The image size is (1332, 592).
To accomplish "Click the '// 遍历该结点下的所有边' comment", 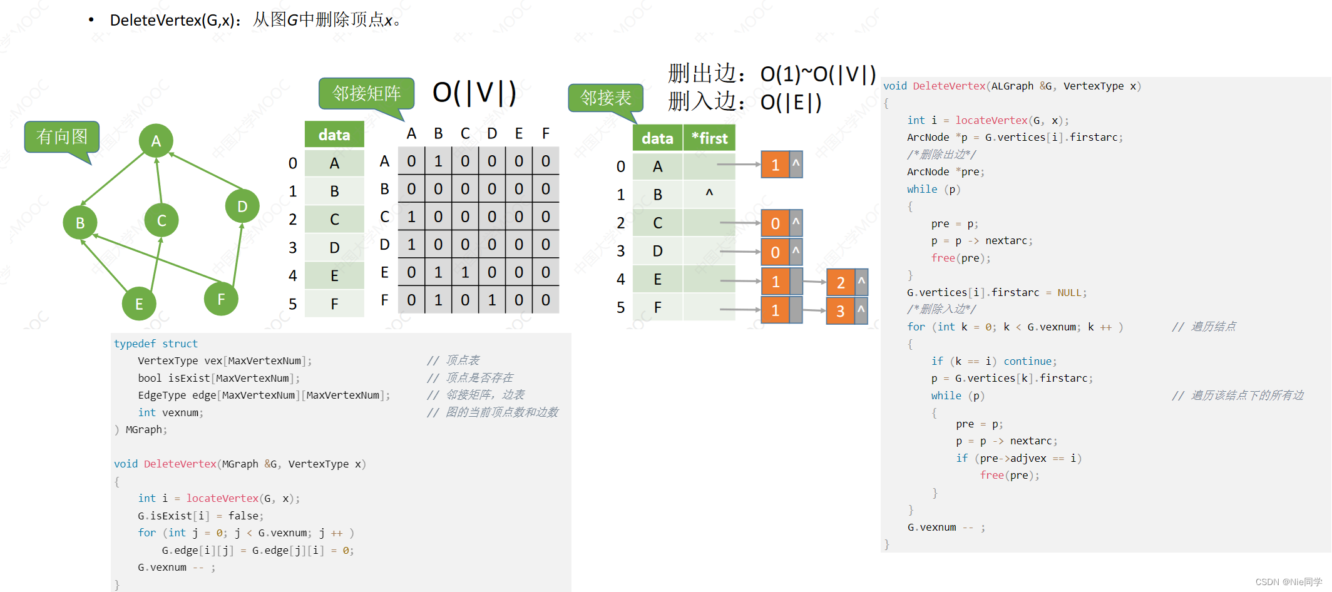I will pyautogui.click(x=1237, y=396).
